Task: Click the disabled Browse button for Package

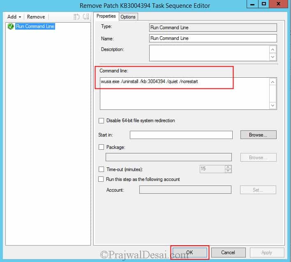Action: (x=259, y=158)
